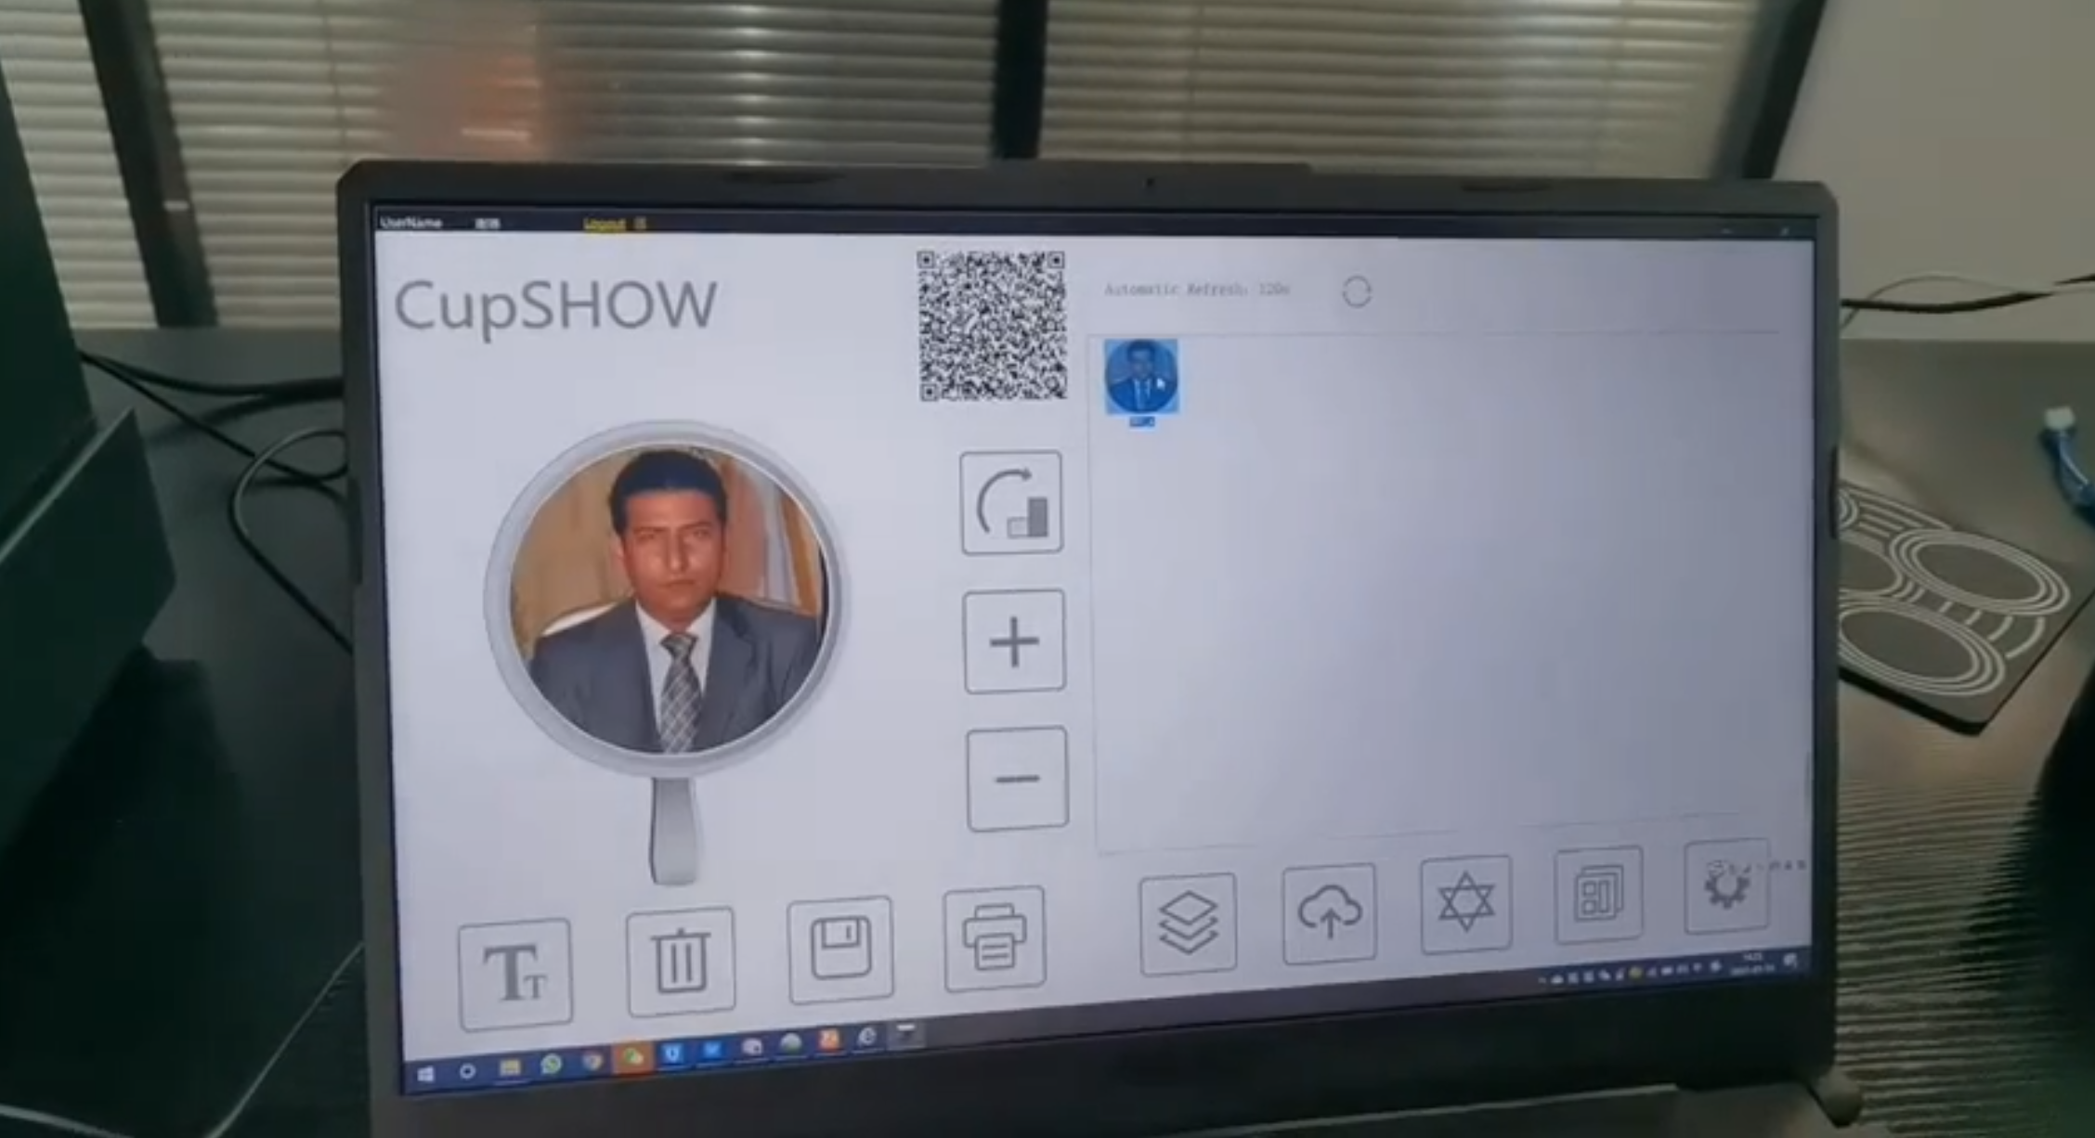Save design with floppy disk button

pos(840,950)
